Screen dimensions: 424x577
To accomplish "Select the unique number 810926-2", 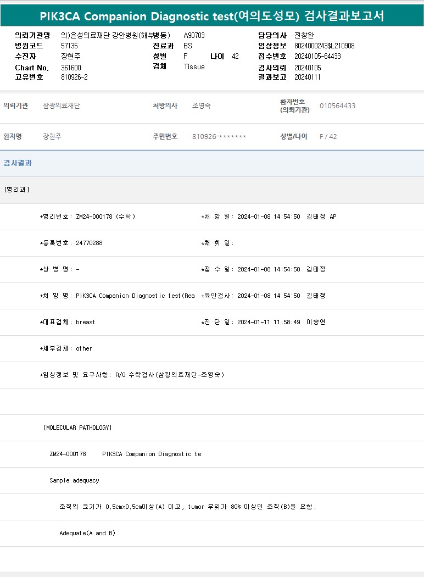I will coord(74,77).
